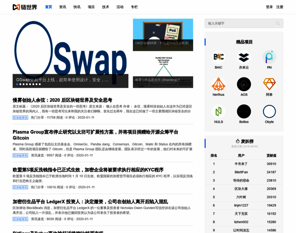Open the 快讯 nav item
Image resolution: width=296 pixels, height=233 pixels.
(77, 7)
